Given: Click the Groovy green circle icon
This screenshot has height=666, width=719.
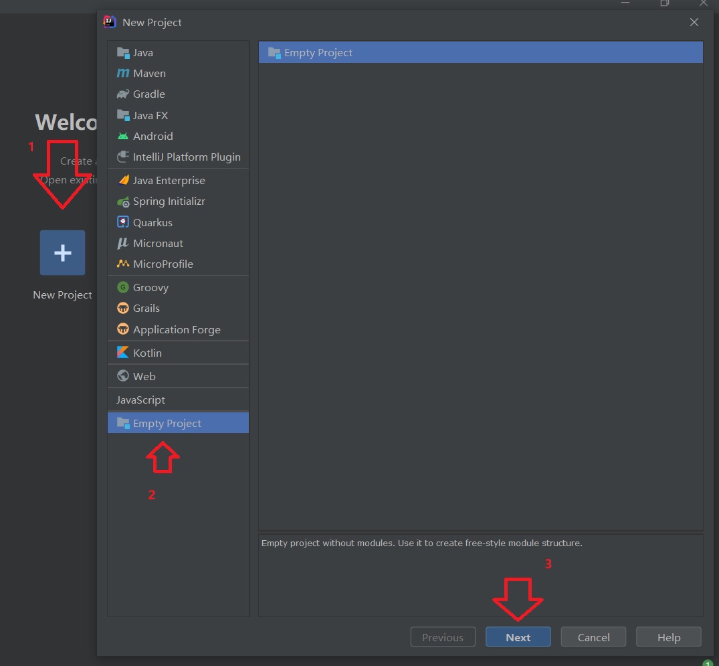Looking at the screenshot, I should pyautogui.click(x=123, y=288).
